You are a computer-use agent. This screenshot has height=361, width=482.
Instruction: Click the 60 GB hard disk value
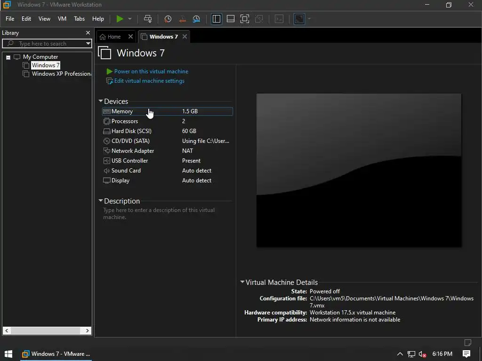point(189,131)
